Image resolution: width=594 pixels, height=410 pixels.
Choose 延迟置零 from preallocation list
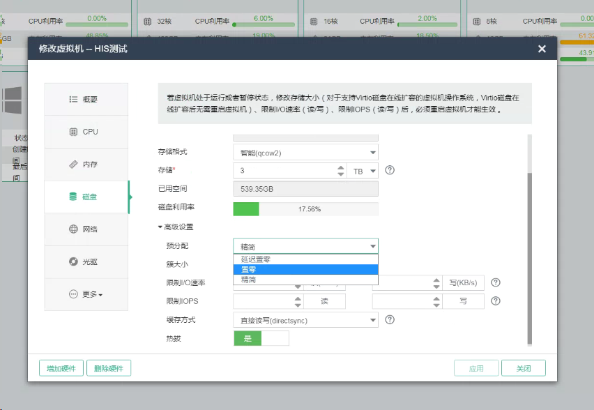click(305, 259)
